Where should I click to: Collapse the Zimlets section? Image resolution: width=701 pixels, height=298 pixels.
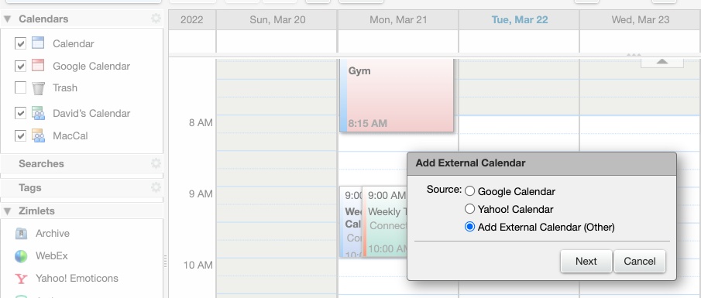click(7, 211)
